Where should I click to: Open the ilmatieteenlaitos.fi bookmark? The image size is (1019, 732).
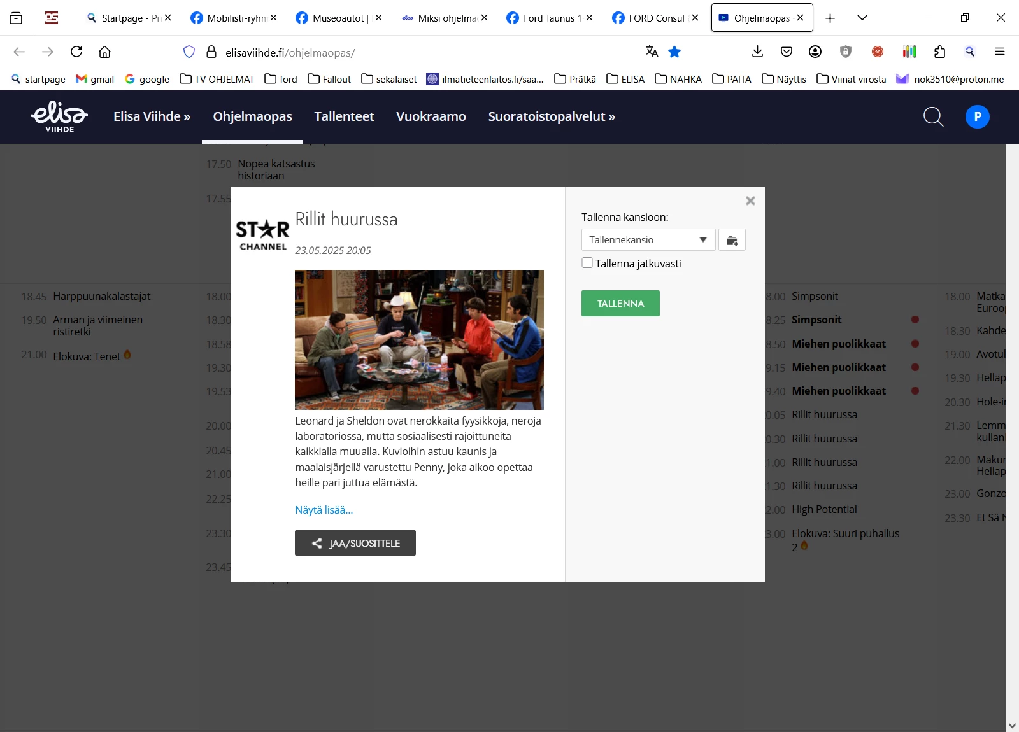click(x=485, y=79)
